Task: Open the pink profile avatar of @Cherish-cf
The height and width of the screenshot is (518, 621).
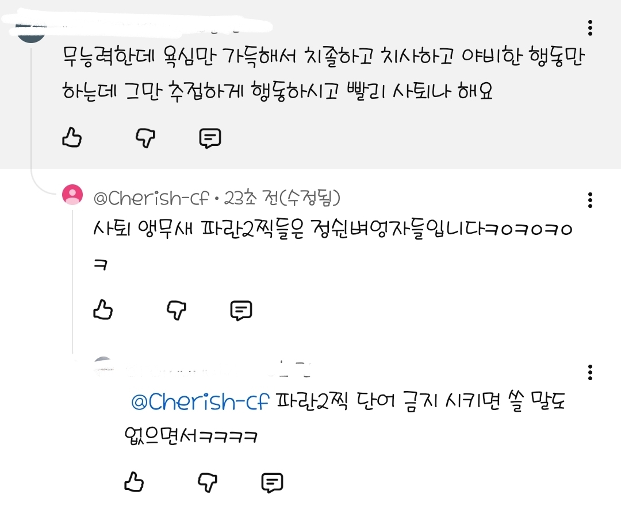Action: point(72,195)
